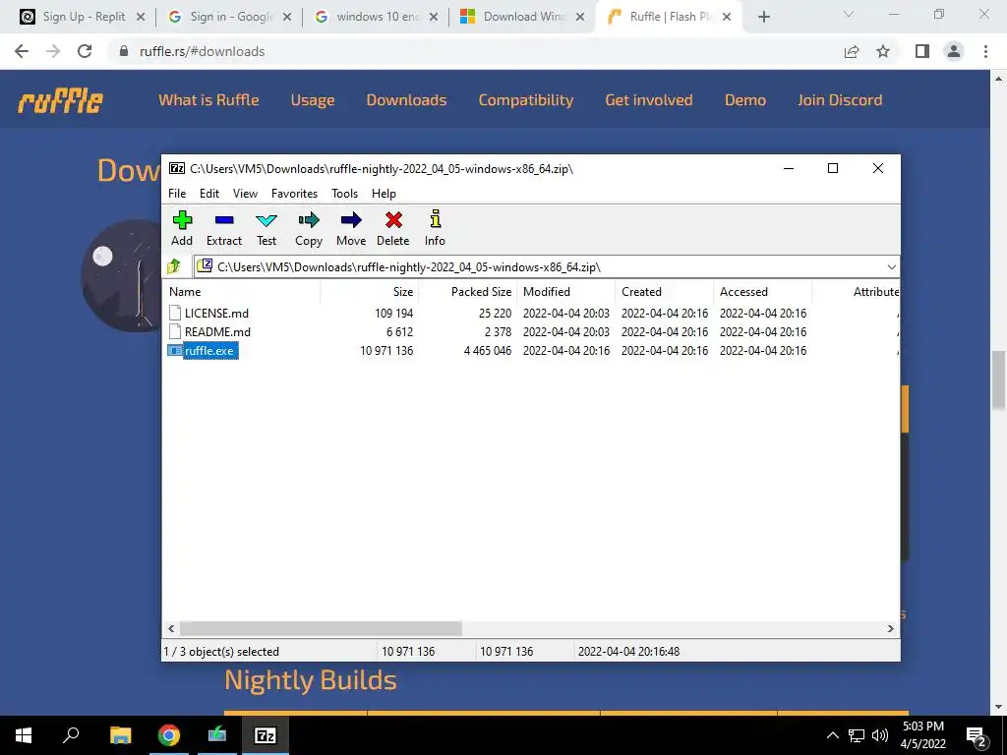The width and height of the screenshot is (1007, 755).
Task: Open Chrome side panel icon
Action: 922,51
